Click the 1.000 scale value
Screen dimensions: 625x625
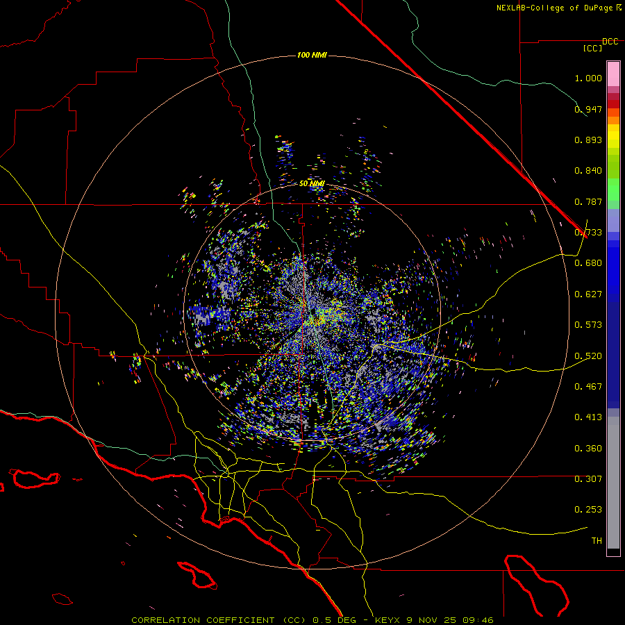tap(588, 78)
